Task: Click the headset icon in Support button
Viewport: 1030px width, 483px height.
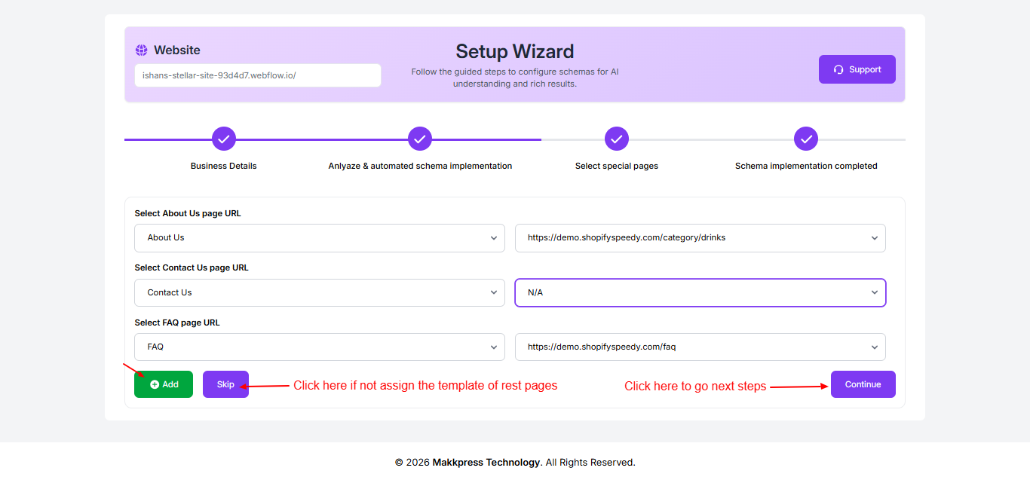Action: (x=838, y=69)
